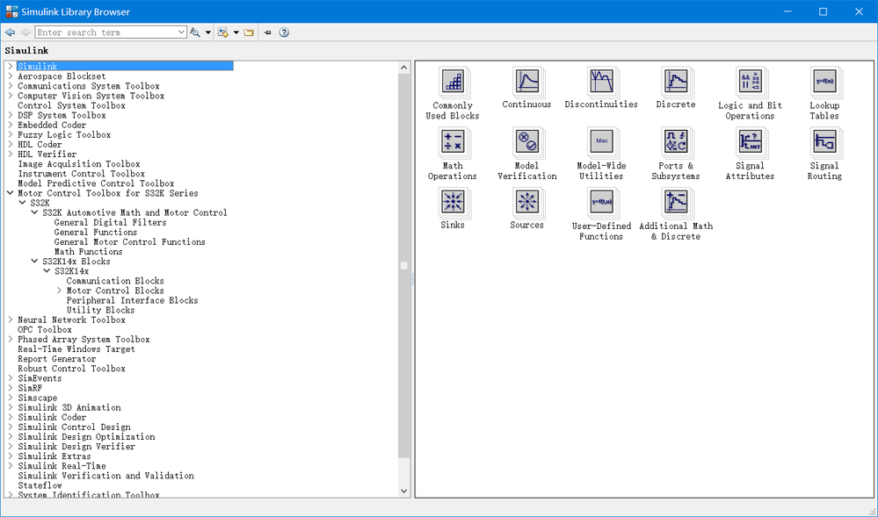
Task: Open the User-Defined Functions icon
Action: point(601,203)
